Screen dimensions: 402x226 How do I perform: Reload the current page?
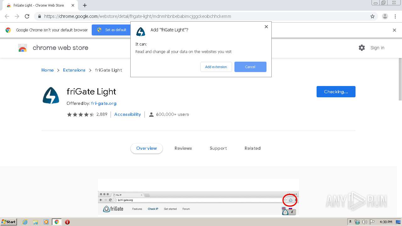tap(27, 16)
